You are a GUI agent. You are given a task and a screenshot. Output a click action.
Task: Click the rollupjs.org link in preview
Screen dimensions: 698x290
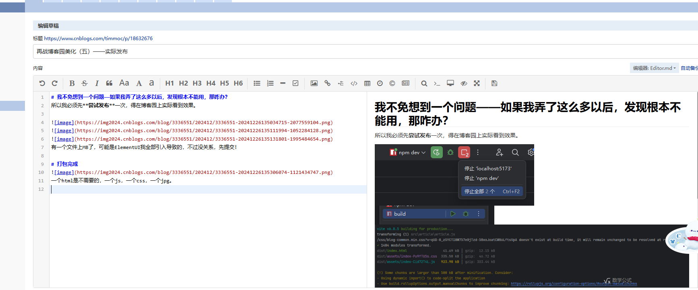tap(574, 284)
